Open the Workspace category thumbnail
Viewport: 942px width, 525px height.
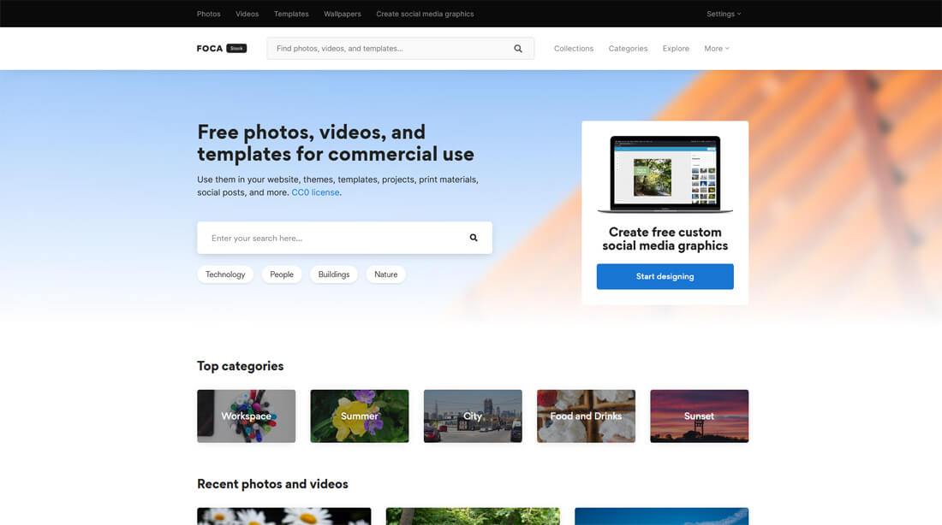(246, 416)
